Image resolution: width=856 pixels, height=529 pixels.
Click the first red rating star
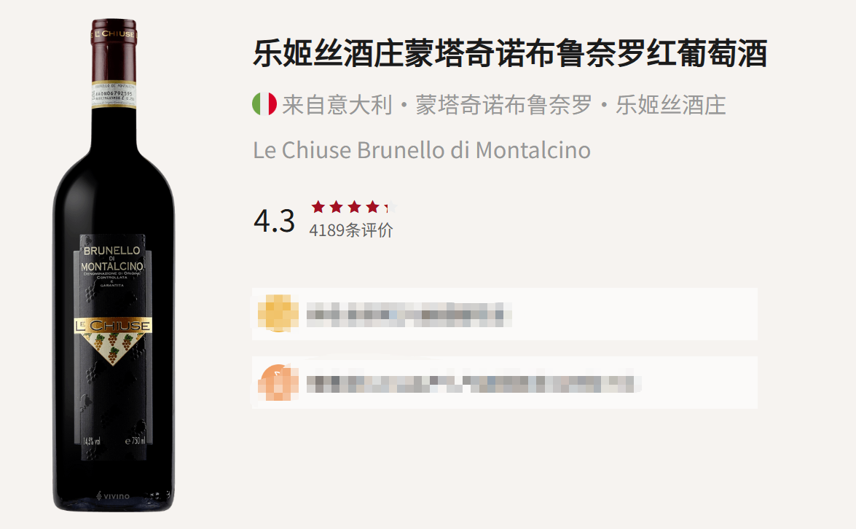[x=318, y=207]
